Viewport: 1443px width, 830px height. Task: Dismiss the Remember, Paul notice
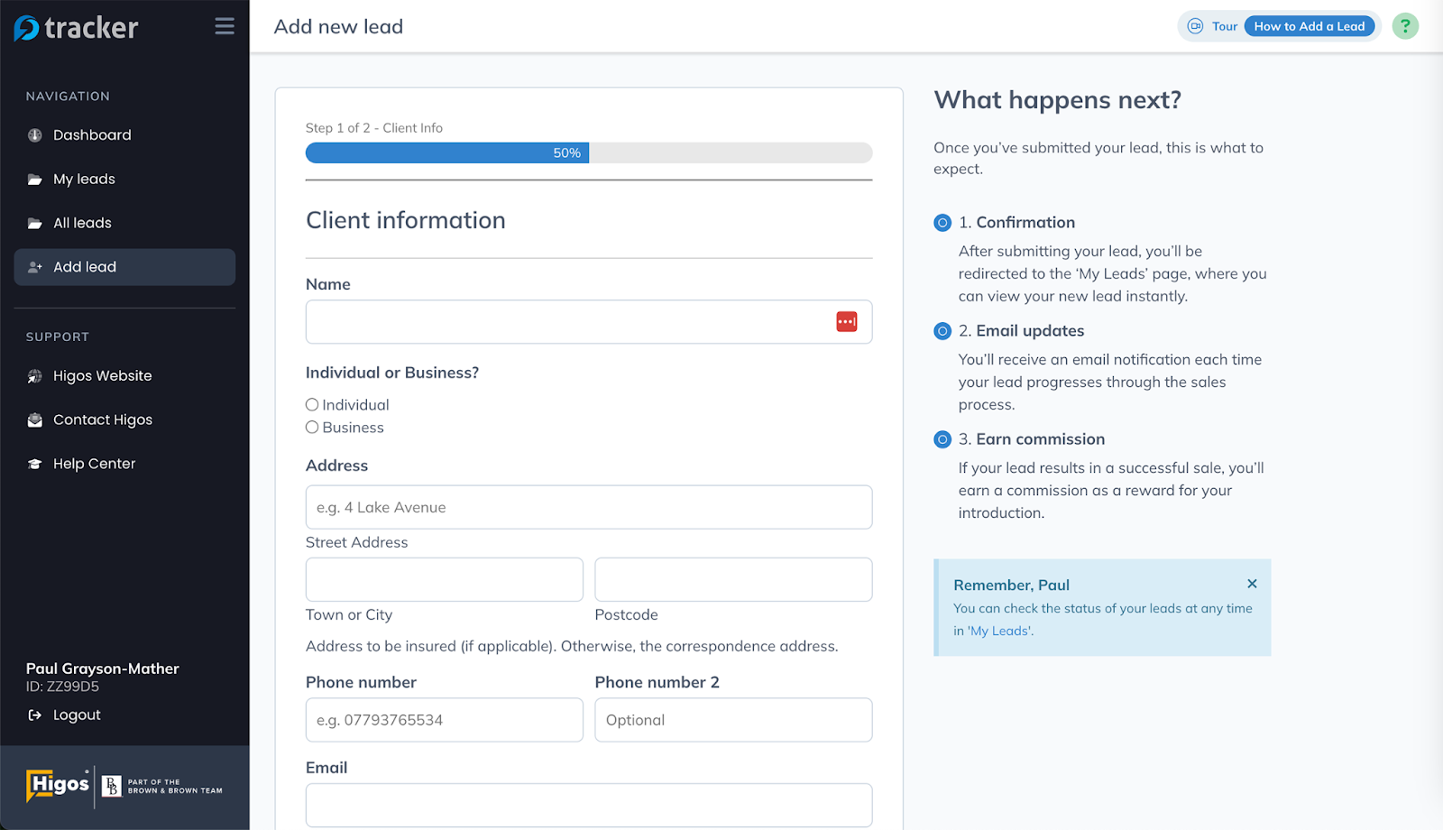tap(1252, 584)
